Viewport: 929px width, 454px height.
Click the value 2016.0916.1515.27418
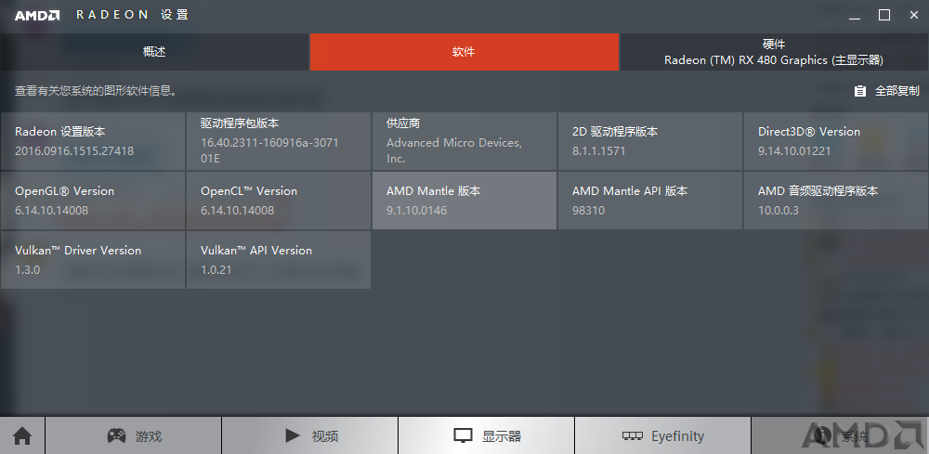coord(74,151)
